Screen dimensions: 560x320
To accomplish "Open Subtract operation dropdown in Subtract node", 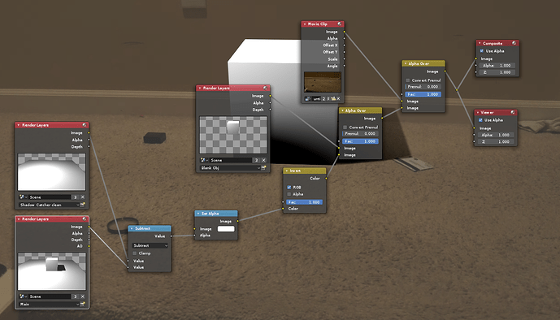I will point(150,245).
